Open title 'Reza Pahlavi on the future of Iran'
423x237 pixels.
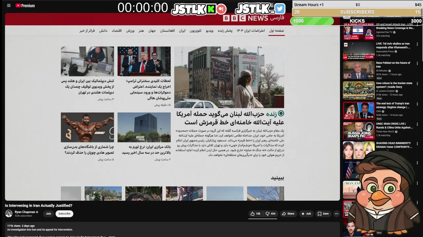click(393, 65)
